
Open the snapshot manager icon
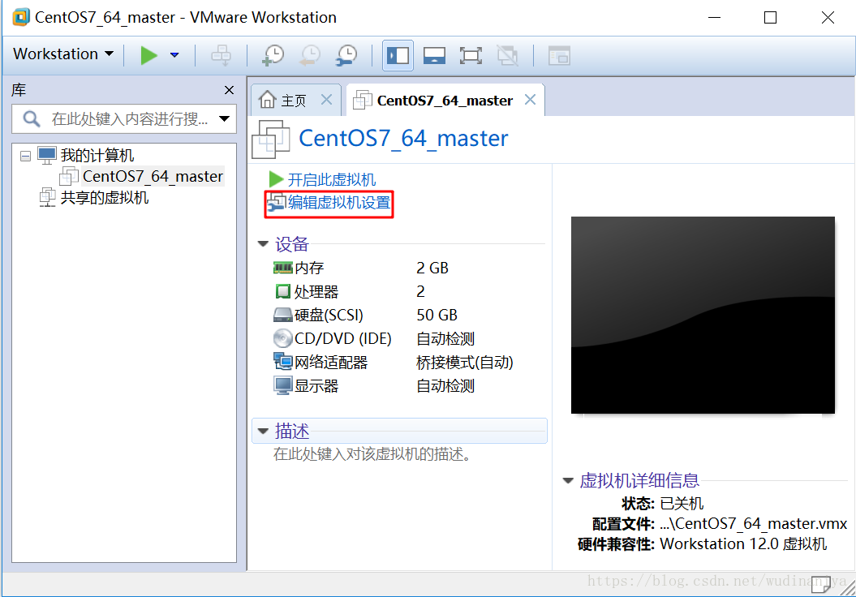346,55
